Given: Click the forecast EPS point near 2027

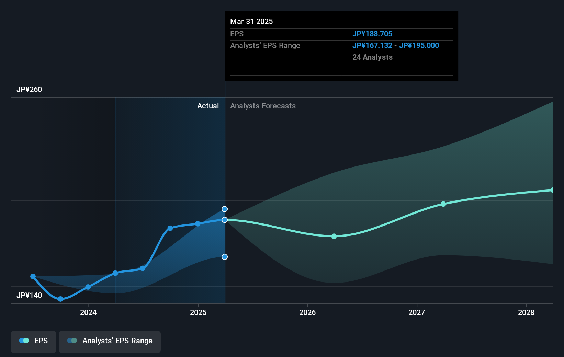Looking at the screenshot, I should [x=443, y=204].
